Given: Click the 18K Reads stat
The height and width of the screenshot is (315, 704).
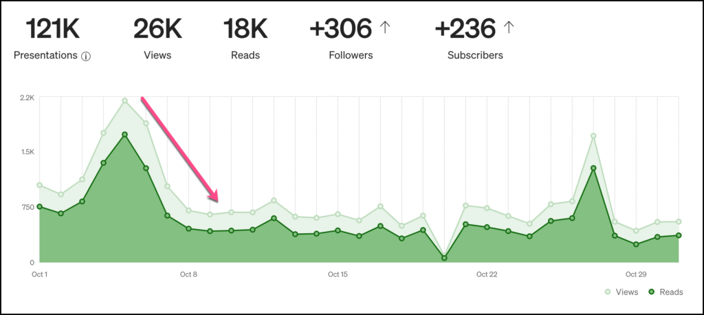Looking at the screenshot, I should point(245,29).
